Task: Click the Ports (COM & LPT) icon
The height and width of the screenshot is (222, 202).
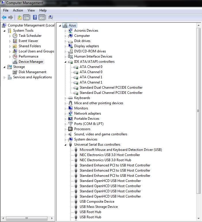Action: point(70,124)
